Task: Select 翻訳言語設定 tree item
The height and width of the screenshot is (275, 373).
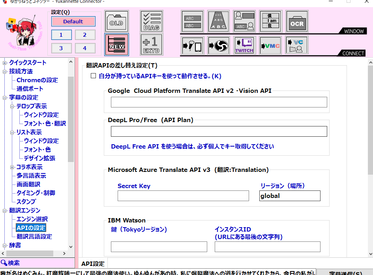Action: (x=34, y=237)
